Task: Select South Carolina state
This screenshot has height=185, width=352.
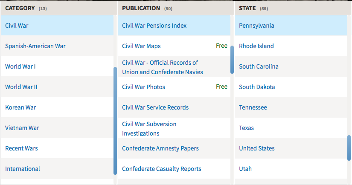Action: point(291,66)
